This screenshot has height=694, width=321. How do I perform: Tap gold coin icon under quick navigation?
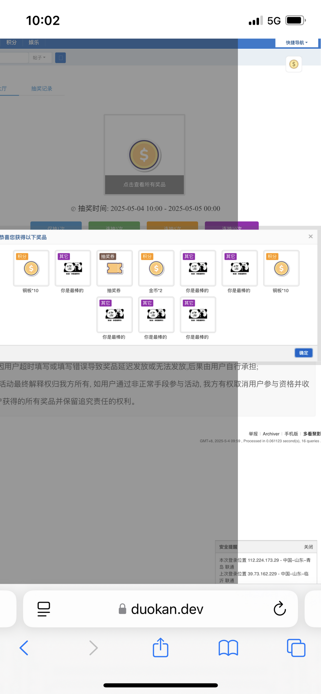[294, 64]
